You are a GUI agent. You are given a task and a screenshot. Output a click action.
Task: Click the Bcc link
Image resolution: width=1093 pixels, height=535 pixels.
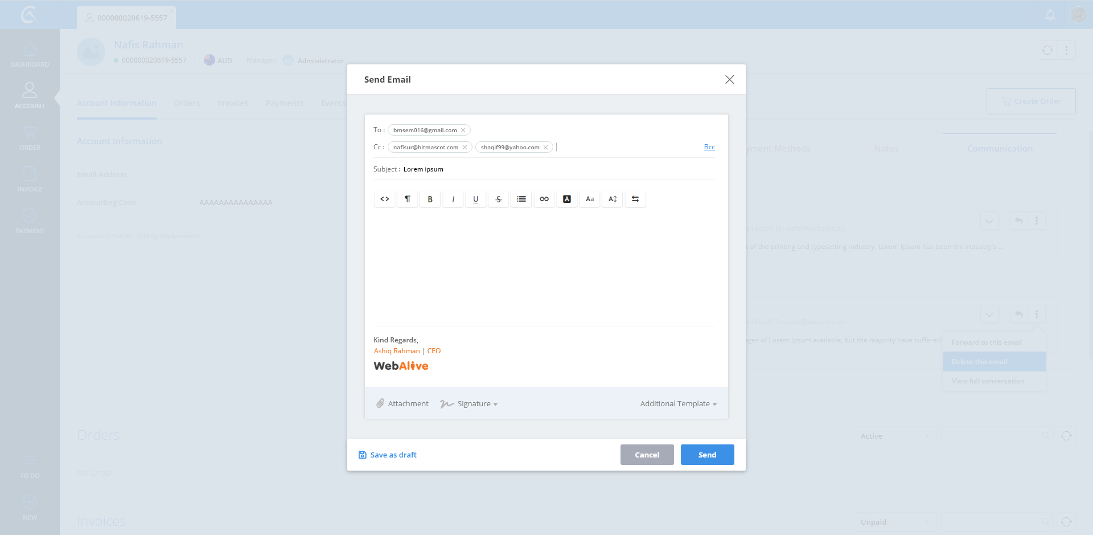coord(709,147)
